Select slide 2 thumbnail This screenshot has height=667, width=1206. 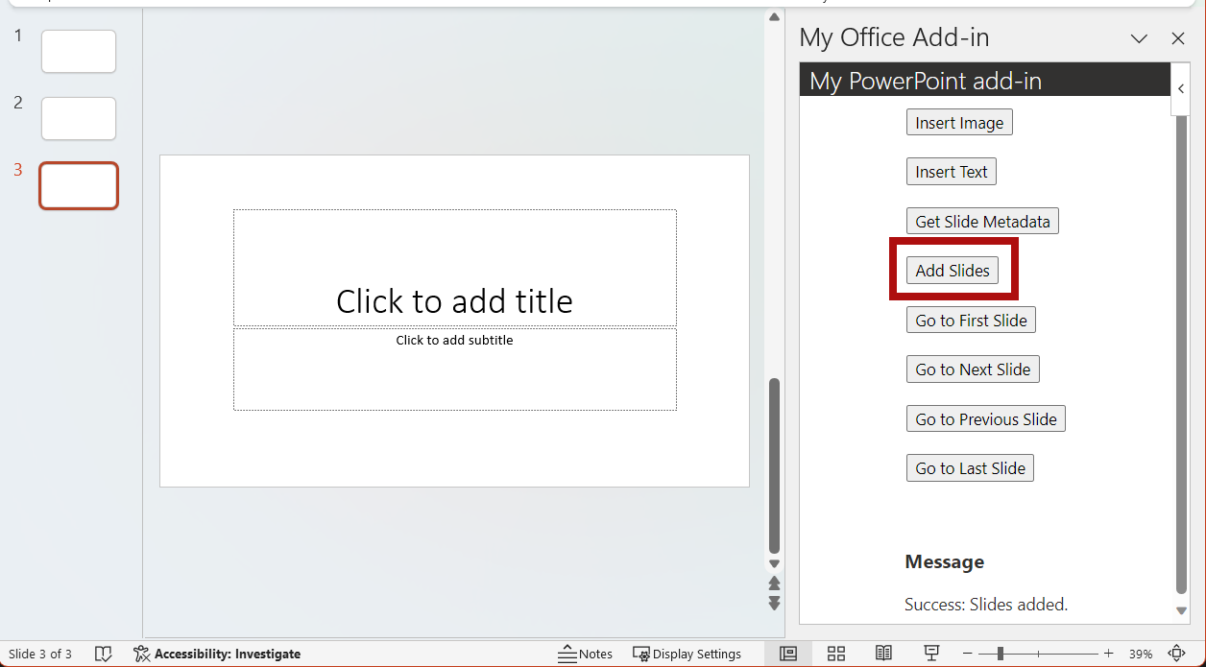(78, 118)
